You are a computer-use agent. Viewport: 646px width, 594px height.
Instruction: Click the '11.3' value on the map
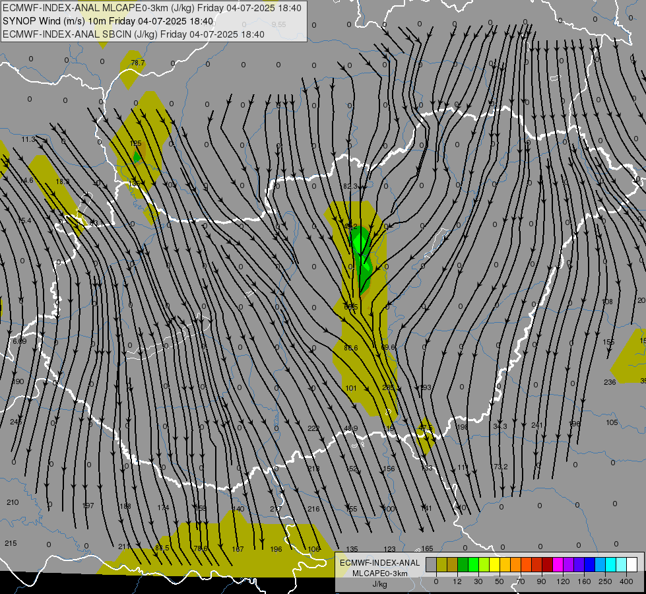[28, 139]
